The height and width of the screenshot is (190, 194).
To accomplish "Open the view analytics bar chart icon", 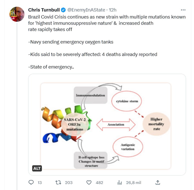I will (119, 182).
